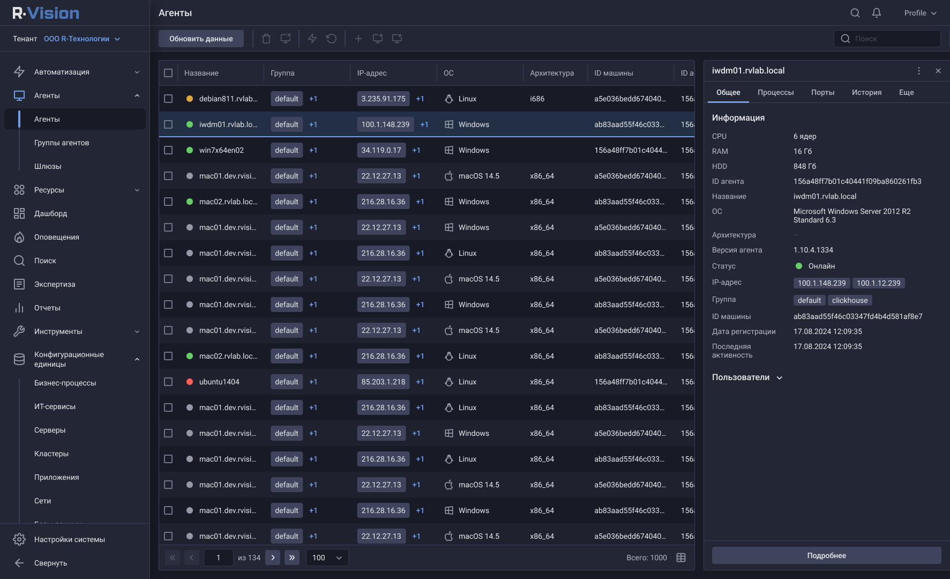
Task: Click monitor icon next to trash
Action: [x=286, y=39]
